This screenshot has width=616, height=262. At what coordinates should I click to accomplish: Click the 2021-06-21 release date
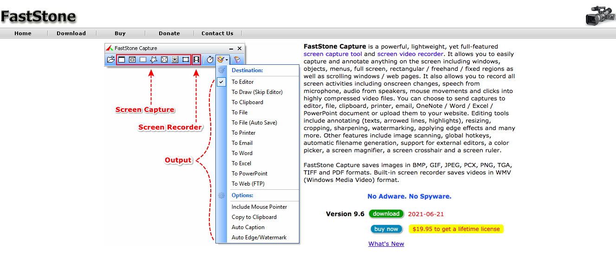[x=426, y=214]
